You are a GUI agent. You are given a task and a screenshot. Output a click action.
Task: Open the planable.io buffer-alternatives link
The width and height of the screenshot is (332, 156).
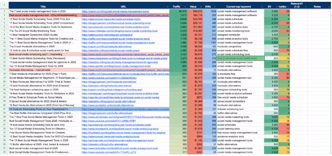pyautogui.click(x=105, y=144)
